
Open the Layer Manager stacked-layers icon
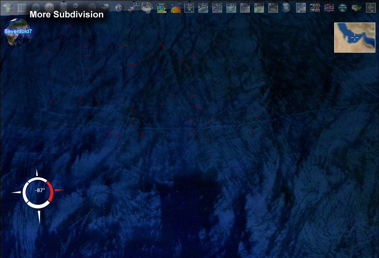point(8,8)
